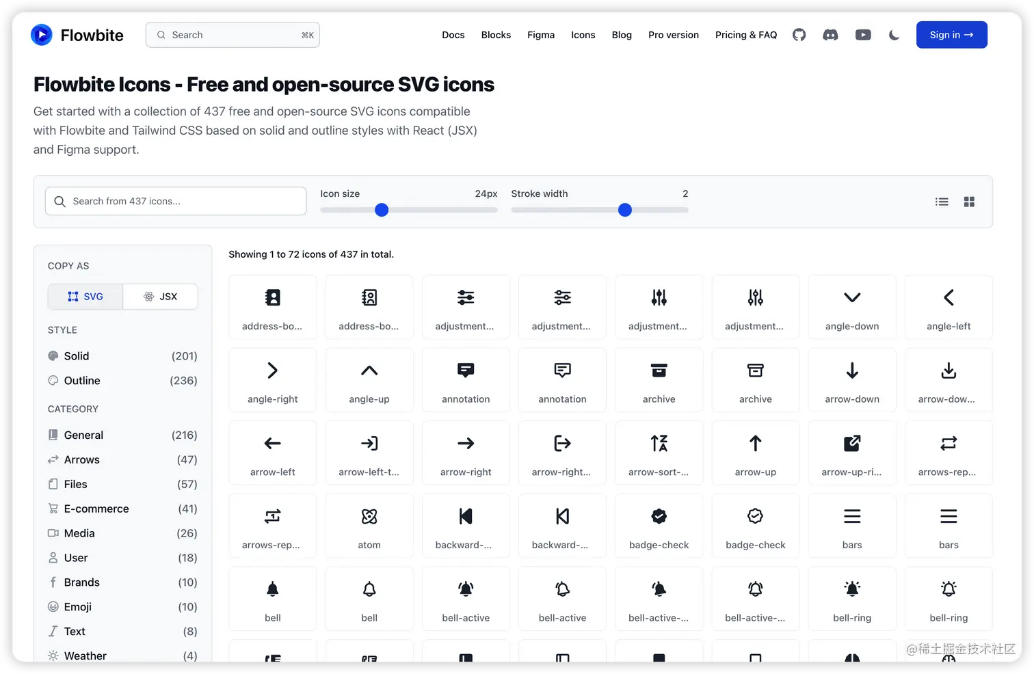Select the solid bell-active icon card
The height and width of the screenshot is (674, 1034).
pos(466,599)
